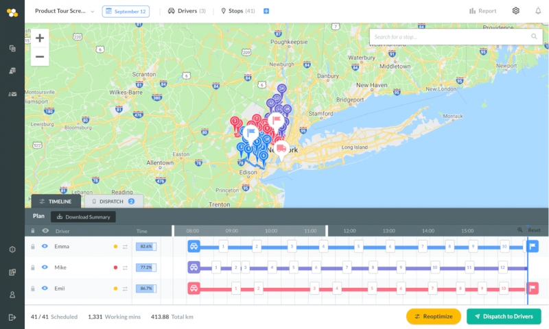Click the swap arrows icon in Emil's row
This screenshot has width=549, height=329.
(x=125, y=289)
